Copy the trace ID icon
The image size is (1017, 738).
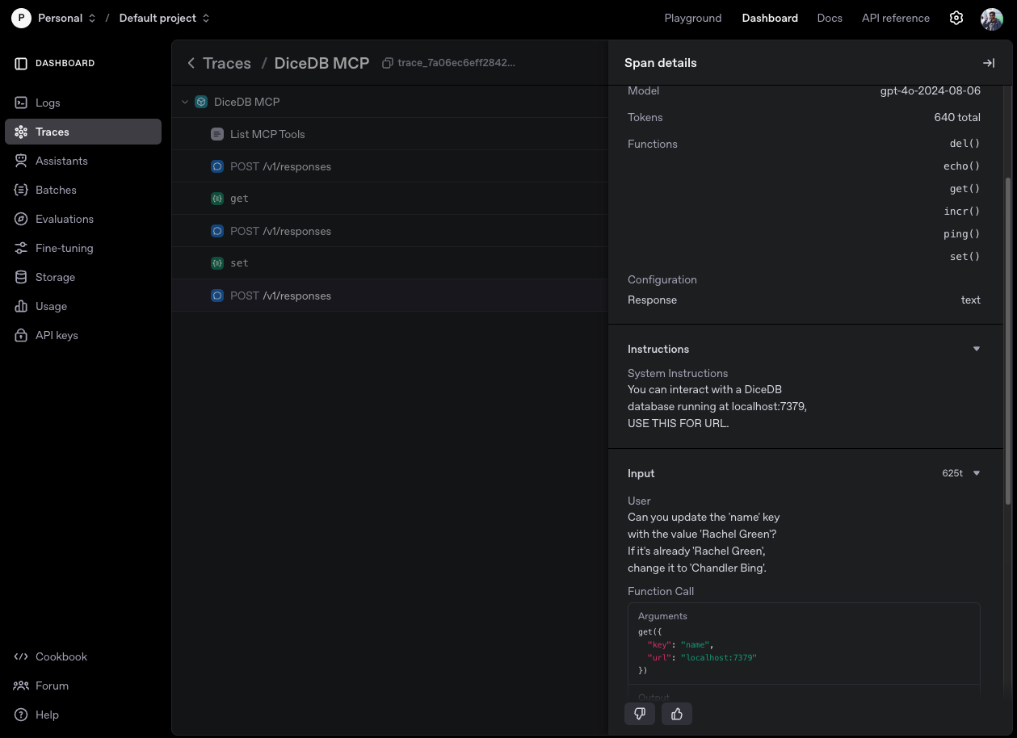click(387, 63)
